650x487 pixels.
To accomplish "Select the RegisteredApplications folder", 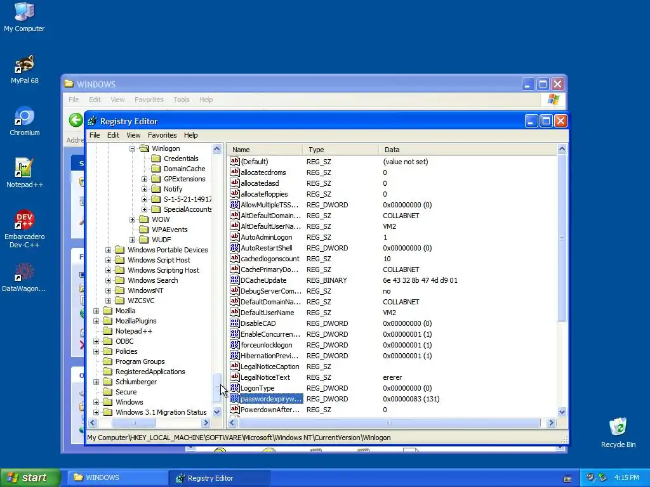I will coord(144,372).
